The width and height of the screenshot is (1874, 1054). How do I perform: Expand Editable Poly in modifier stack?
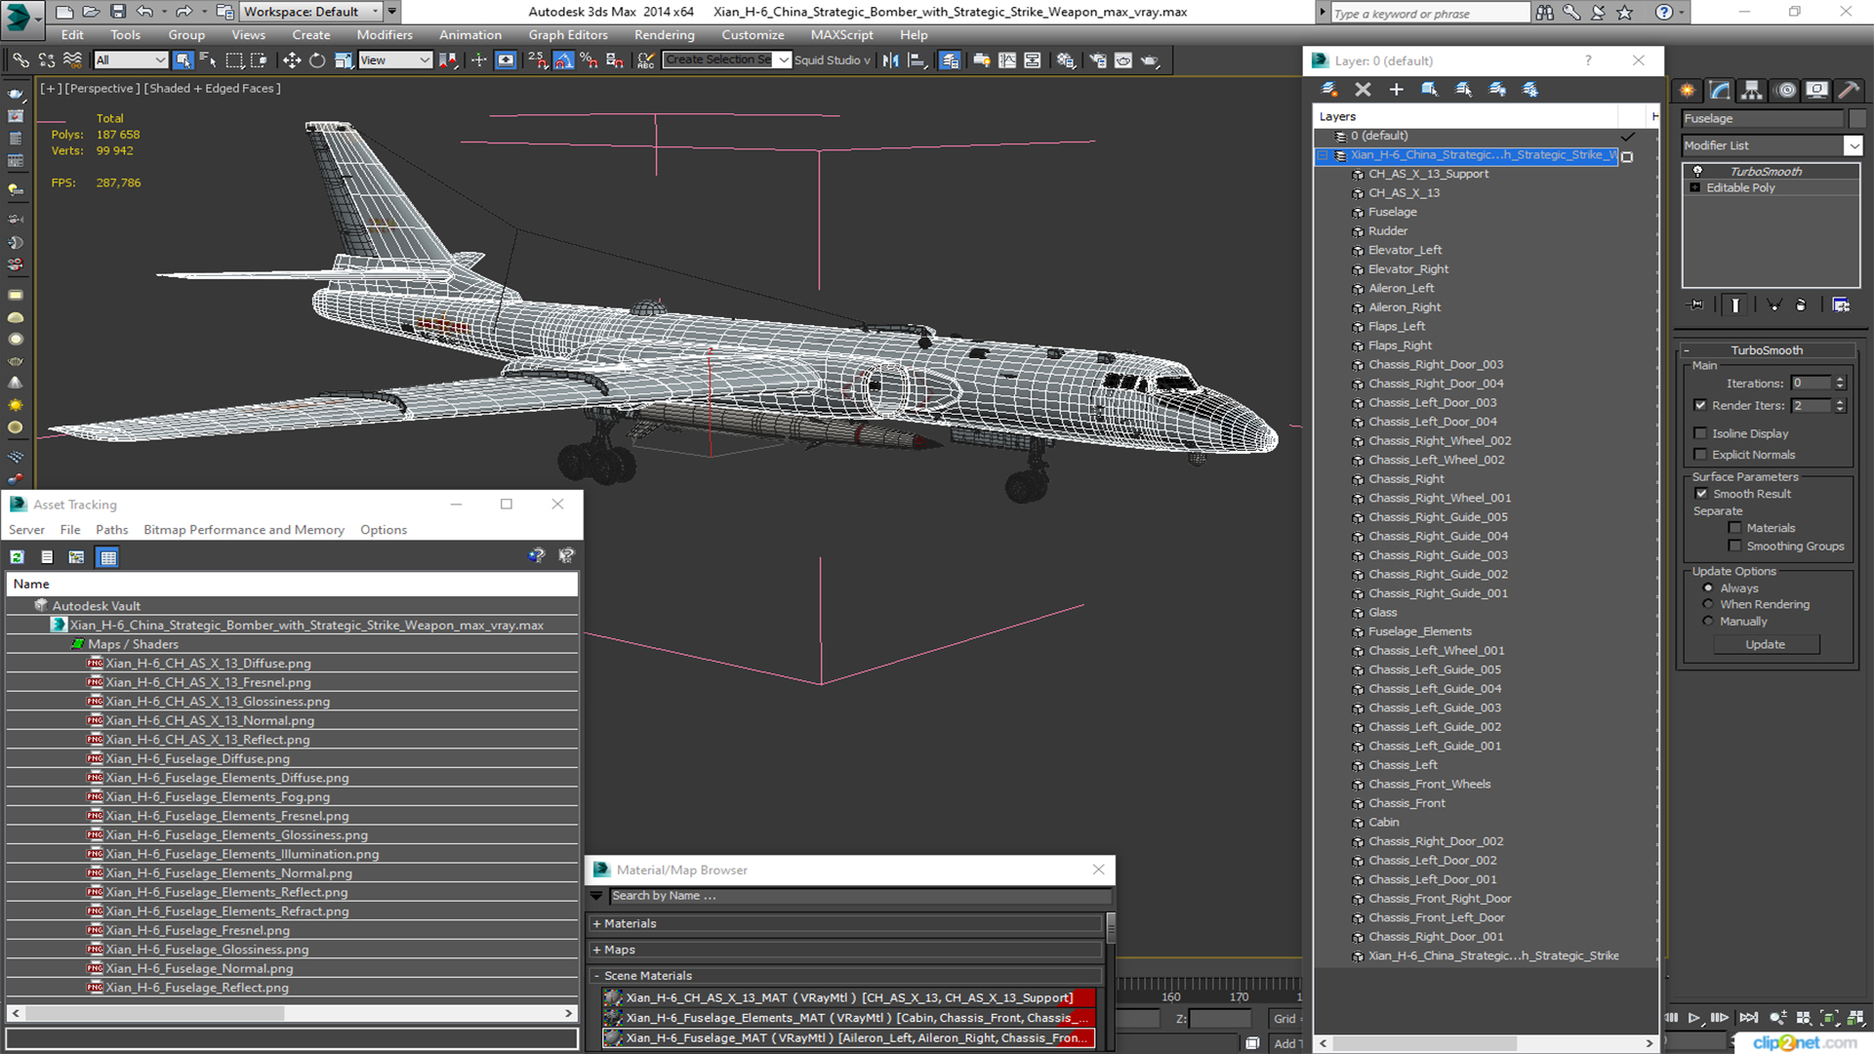pos(1695,187)
